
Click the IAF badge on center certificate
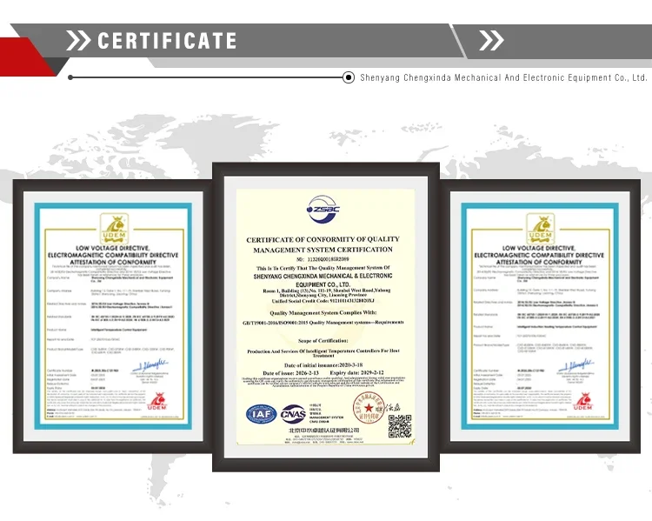click(261, 414)
